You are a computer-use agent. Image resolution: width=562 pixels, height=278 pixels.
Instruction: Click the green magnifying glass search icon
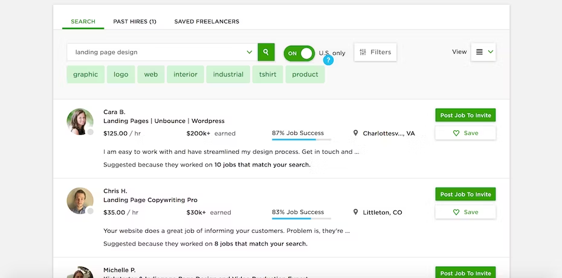266,52
